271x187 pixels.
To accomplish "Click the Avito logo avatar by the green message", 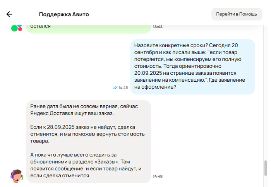I will click(x=17, y=28).
